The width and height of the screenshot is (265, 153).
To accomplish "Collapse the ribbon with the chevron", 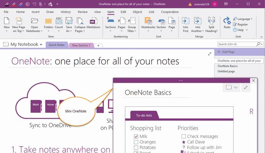I will pos(261,37).
